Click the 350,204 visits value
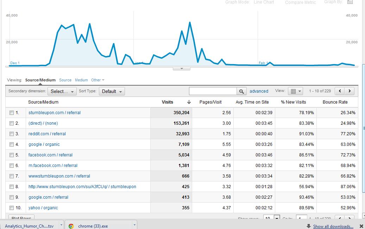 tap(181, 113)
